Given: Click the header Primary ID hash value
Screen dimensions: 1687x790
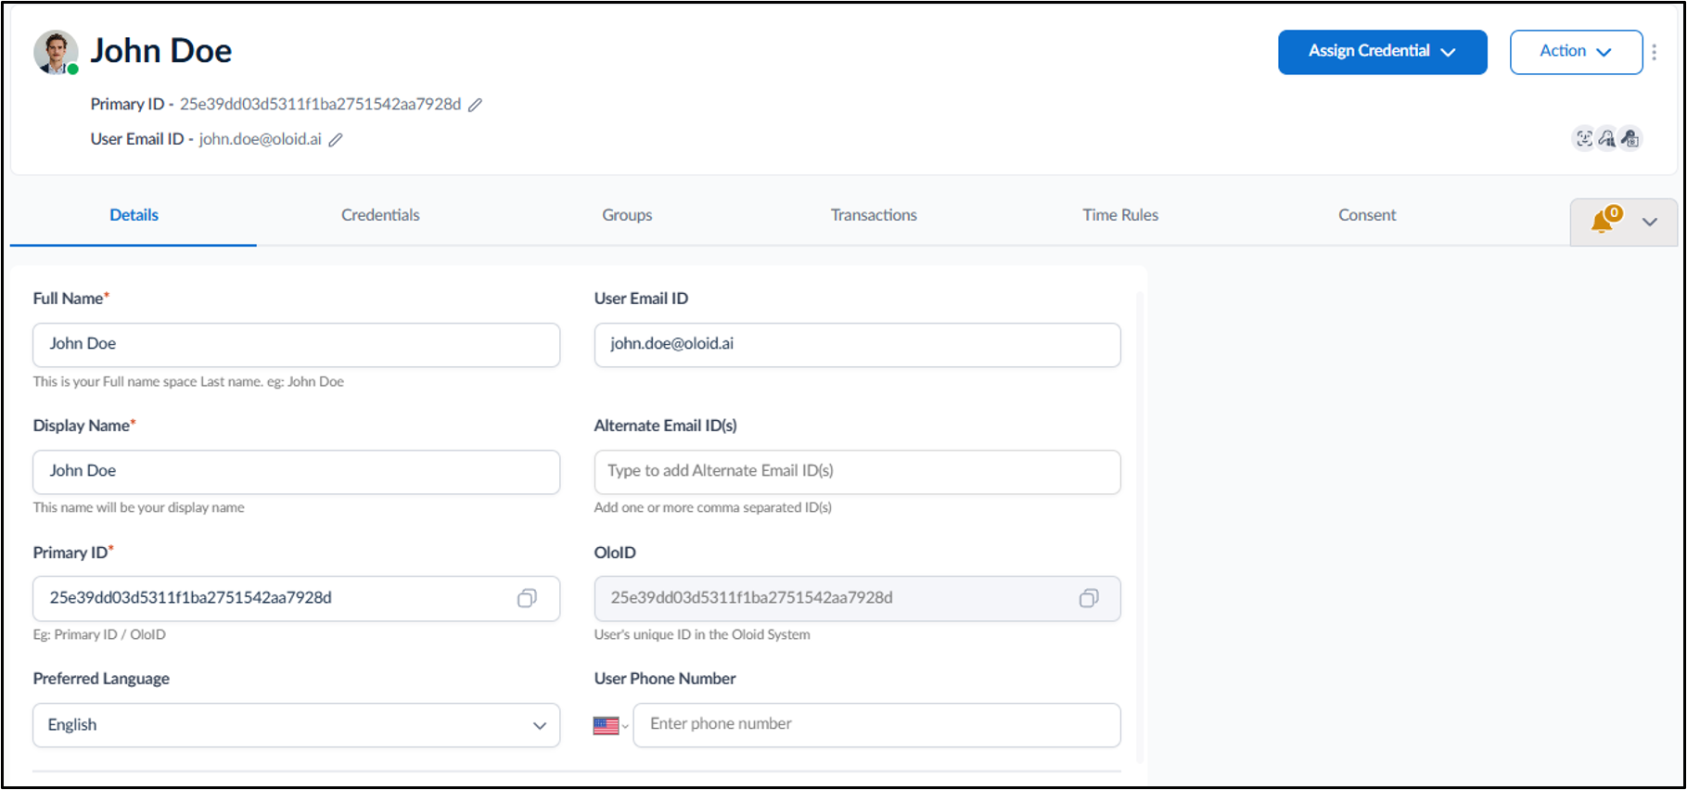Looking at the screenshot, I should tap(320, 104).
